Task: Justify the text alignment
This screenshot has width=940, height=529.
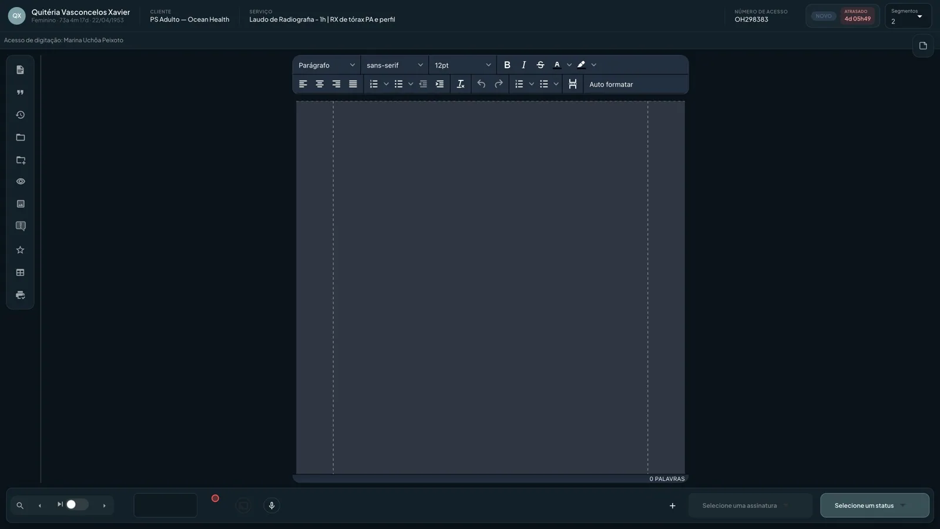Action: (353, 84)
